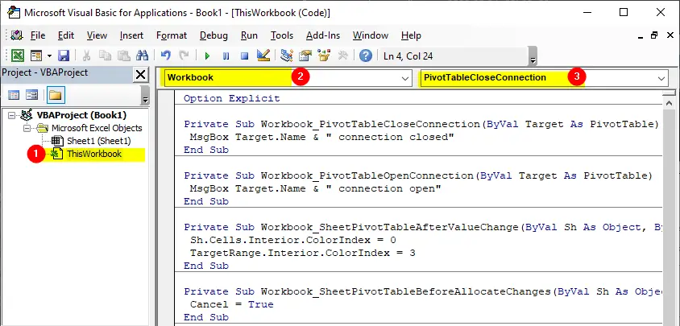Click the View Code icon in Project panel
Image resolution: width=680 pixels, height=326 pixels.
14,95
